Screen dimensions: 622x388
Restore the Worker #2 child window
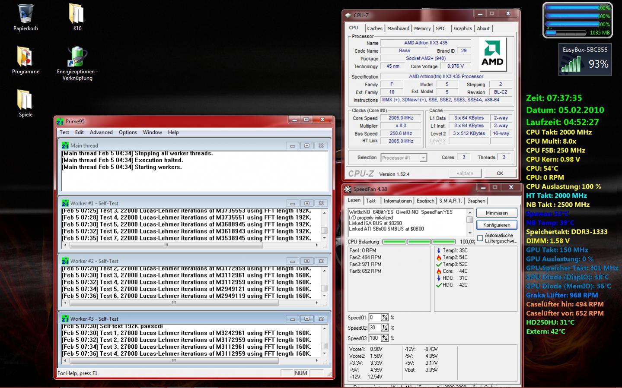click(x=307, y=262)
